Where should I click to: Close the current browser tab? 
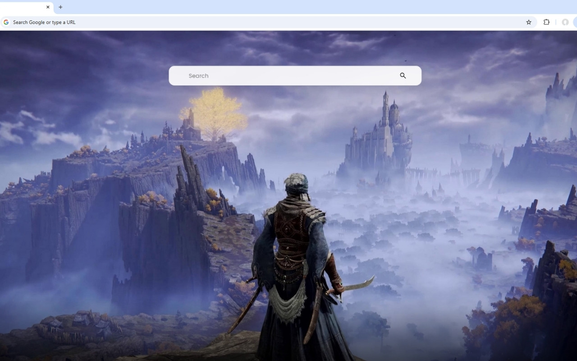tap(48, 7)
